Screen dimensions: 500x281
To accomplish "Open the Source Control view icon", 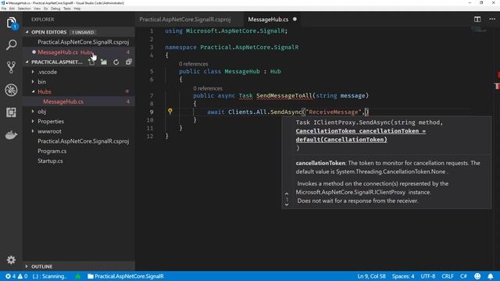I will (x=11, y=67).
